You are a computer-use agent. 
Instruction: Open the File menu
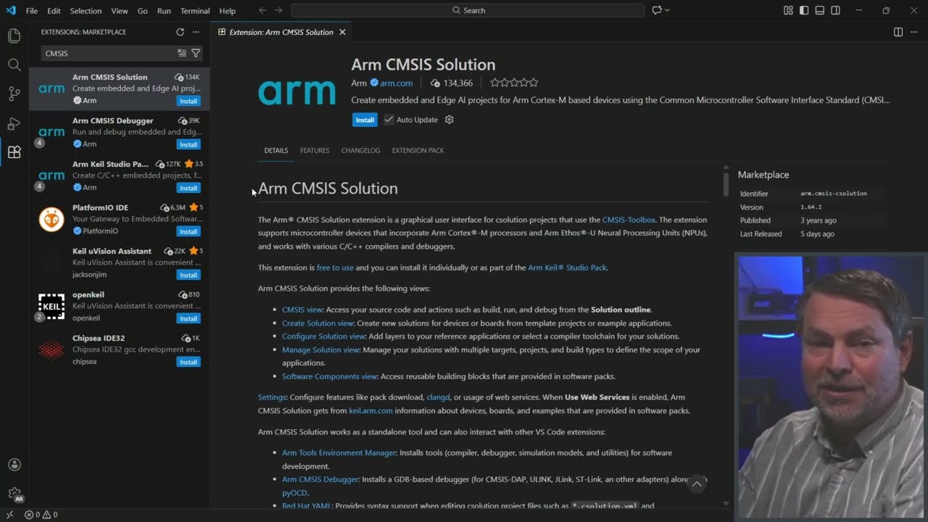32,11
